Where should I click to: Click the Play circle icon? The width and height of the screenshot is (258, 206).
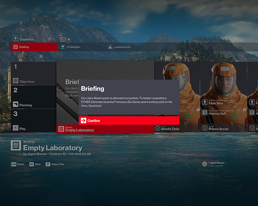[16, 128]
